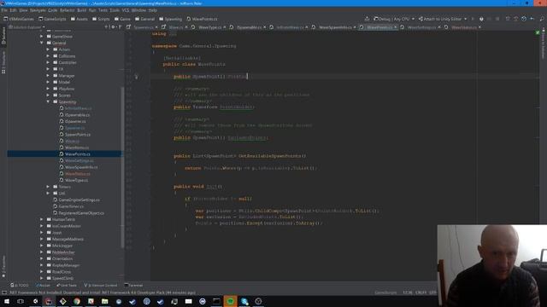547x307 pixels.
Task: Open the File menu
Action: [x=4, y=10]
